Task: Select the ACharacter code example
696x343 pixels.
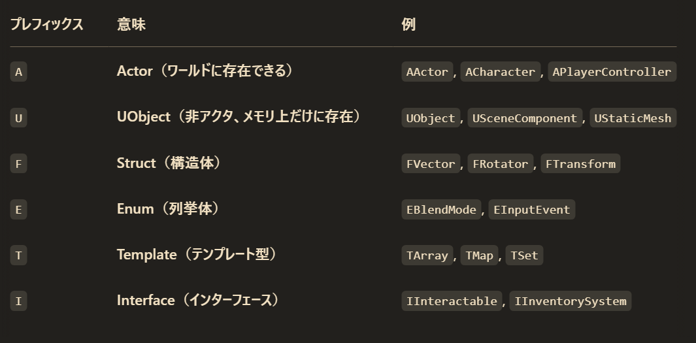Action: click(x=500, y=72)
